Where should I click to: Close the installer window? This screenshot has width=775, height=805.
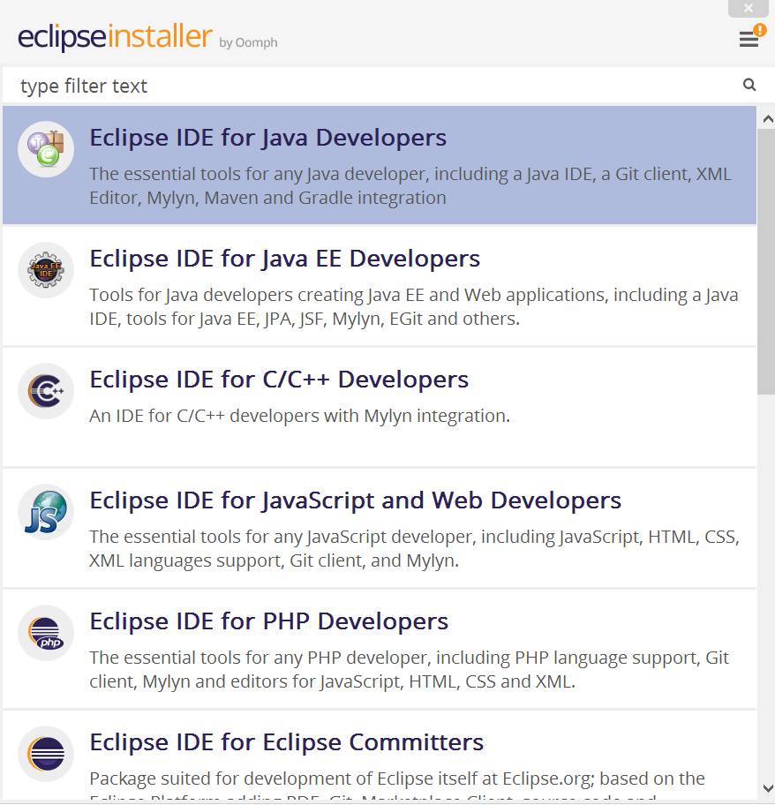coord(749,8)
